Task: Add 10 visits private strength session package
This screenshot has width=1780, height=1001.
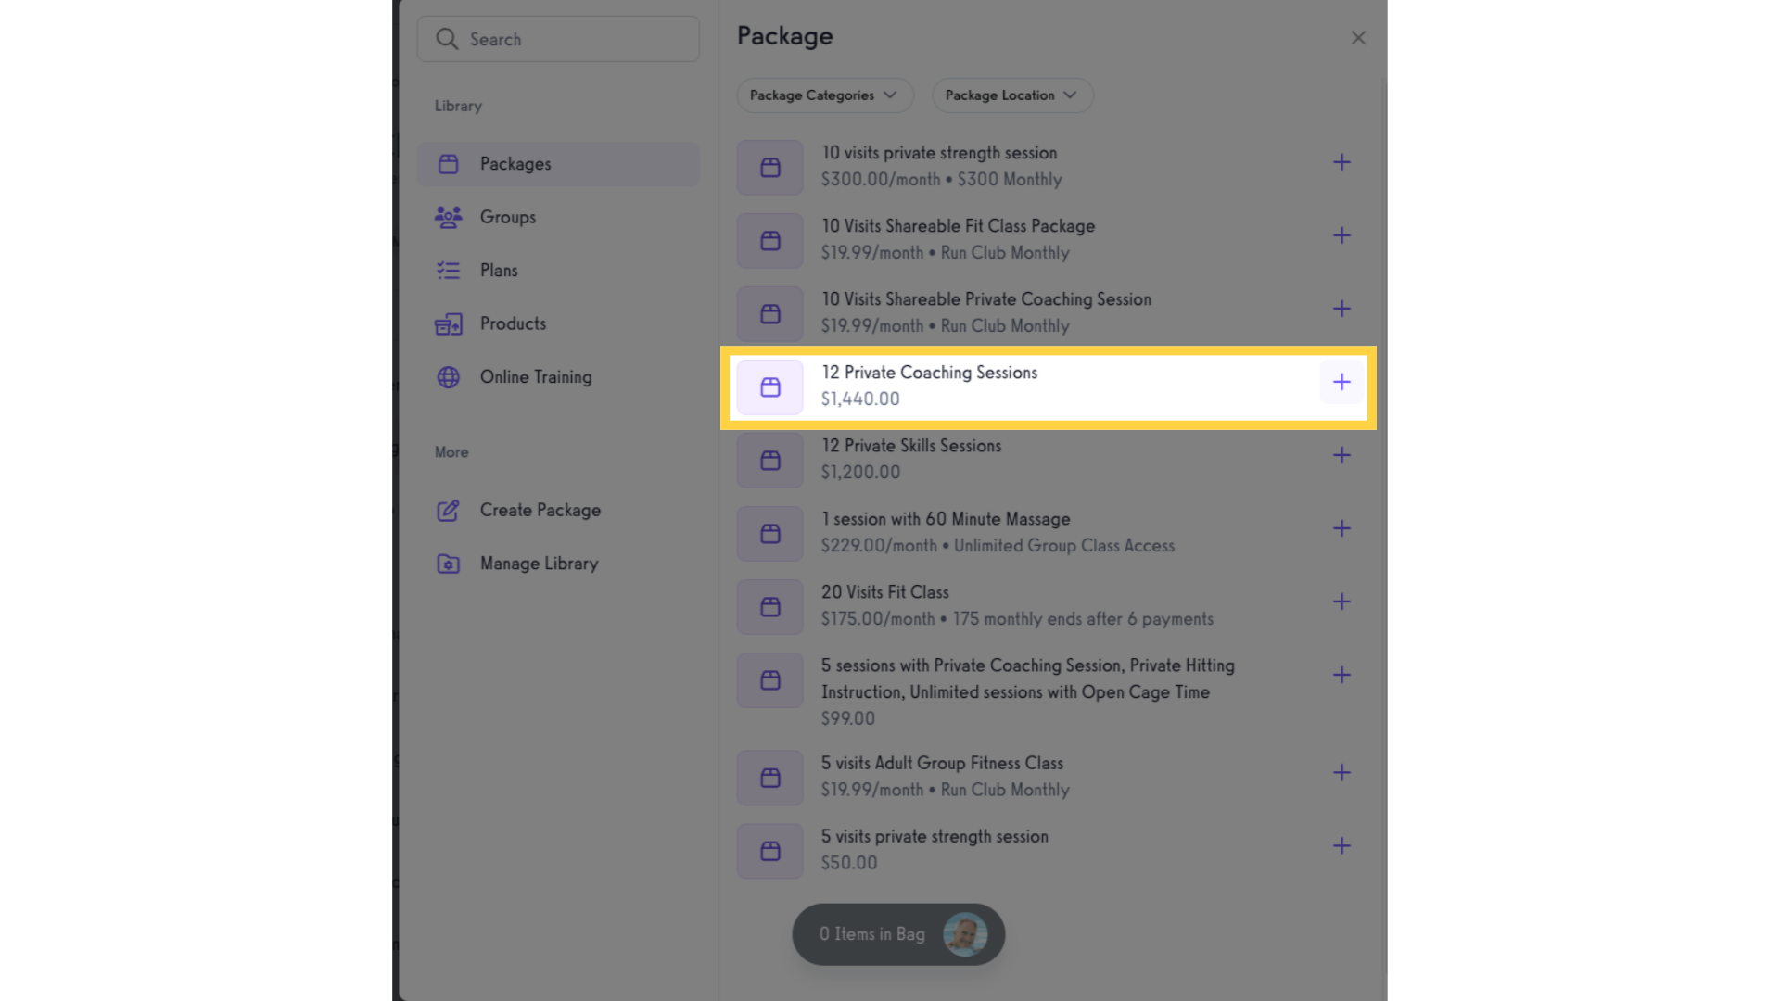Action: (x=1341, y=162)
